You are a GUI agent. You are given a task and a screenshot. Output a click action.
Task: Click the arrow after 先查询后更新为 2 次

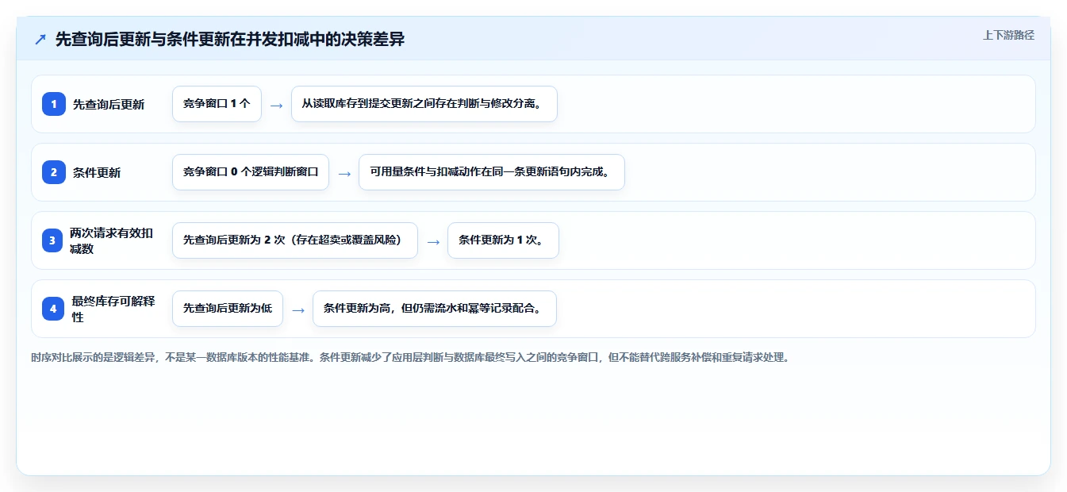pos(433,241)
